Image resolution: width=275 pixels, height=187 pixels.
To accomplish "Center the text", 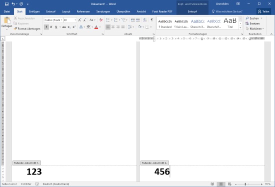I will [113, 27].
